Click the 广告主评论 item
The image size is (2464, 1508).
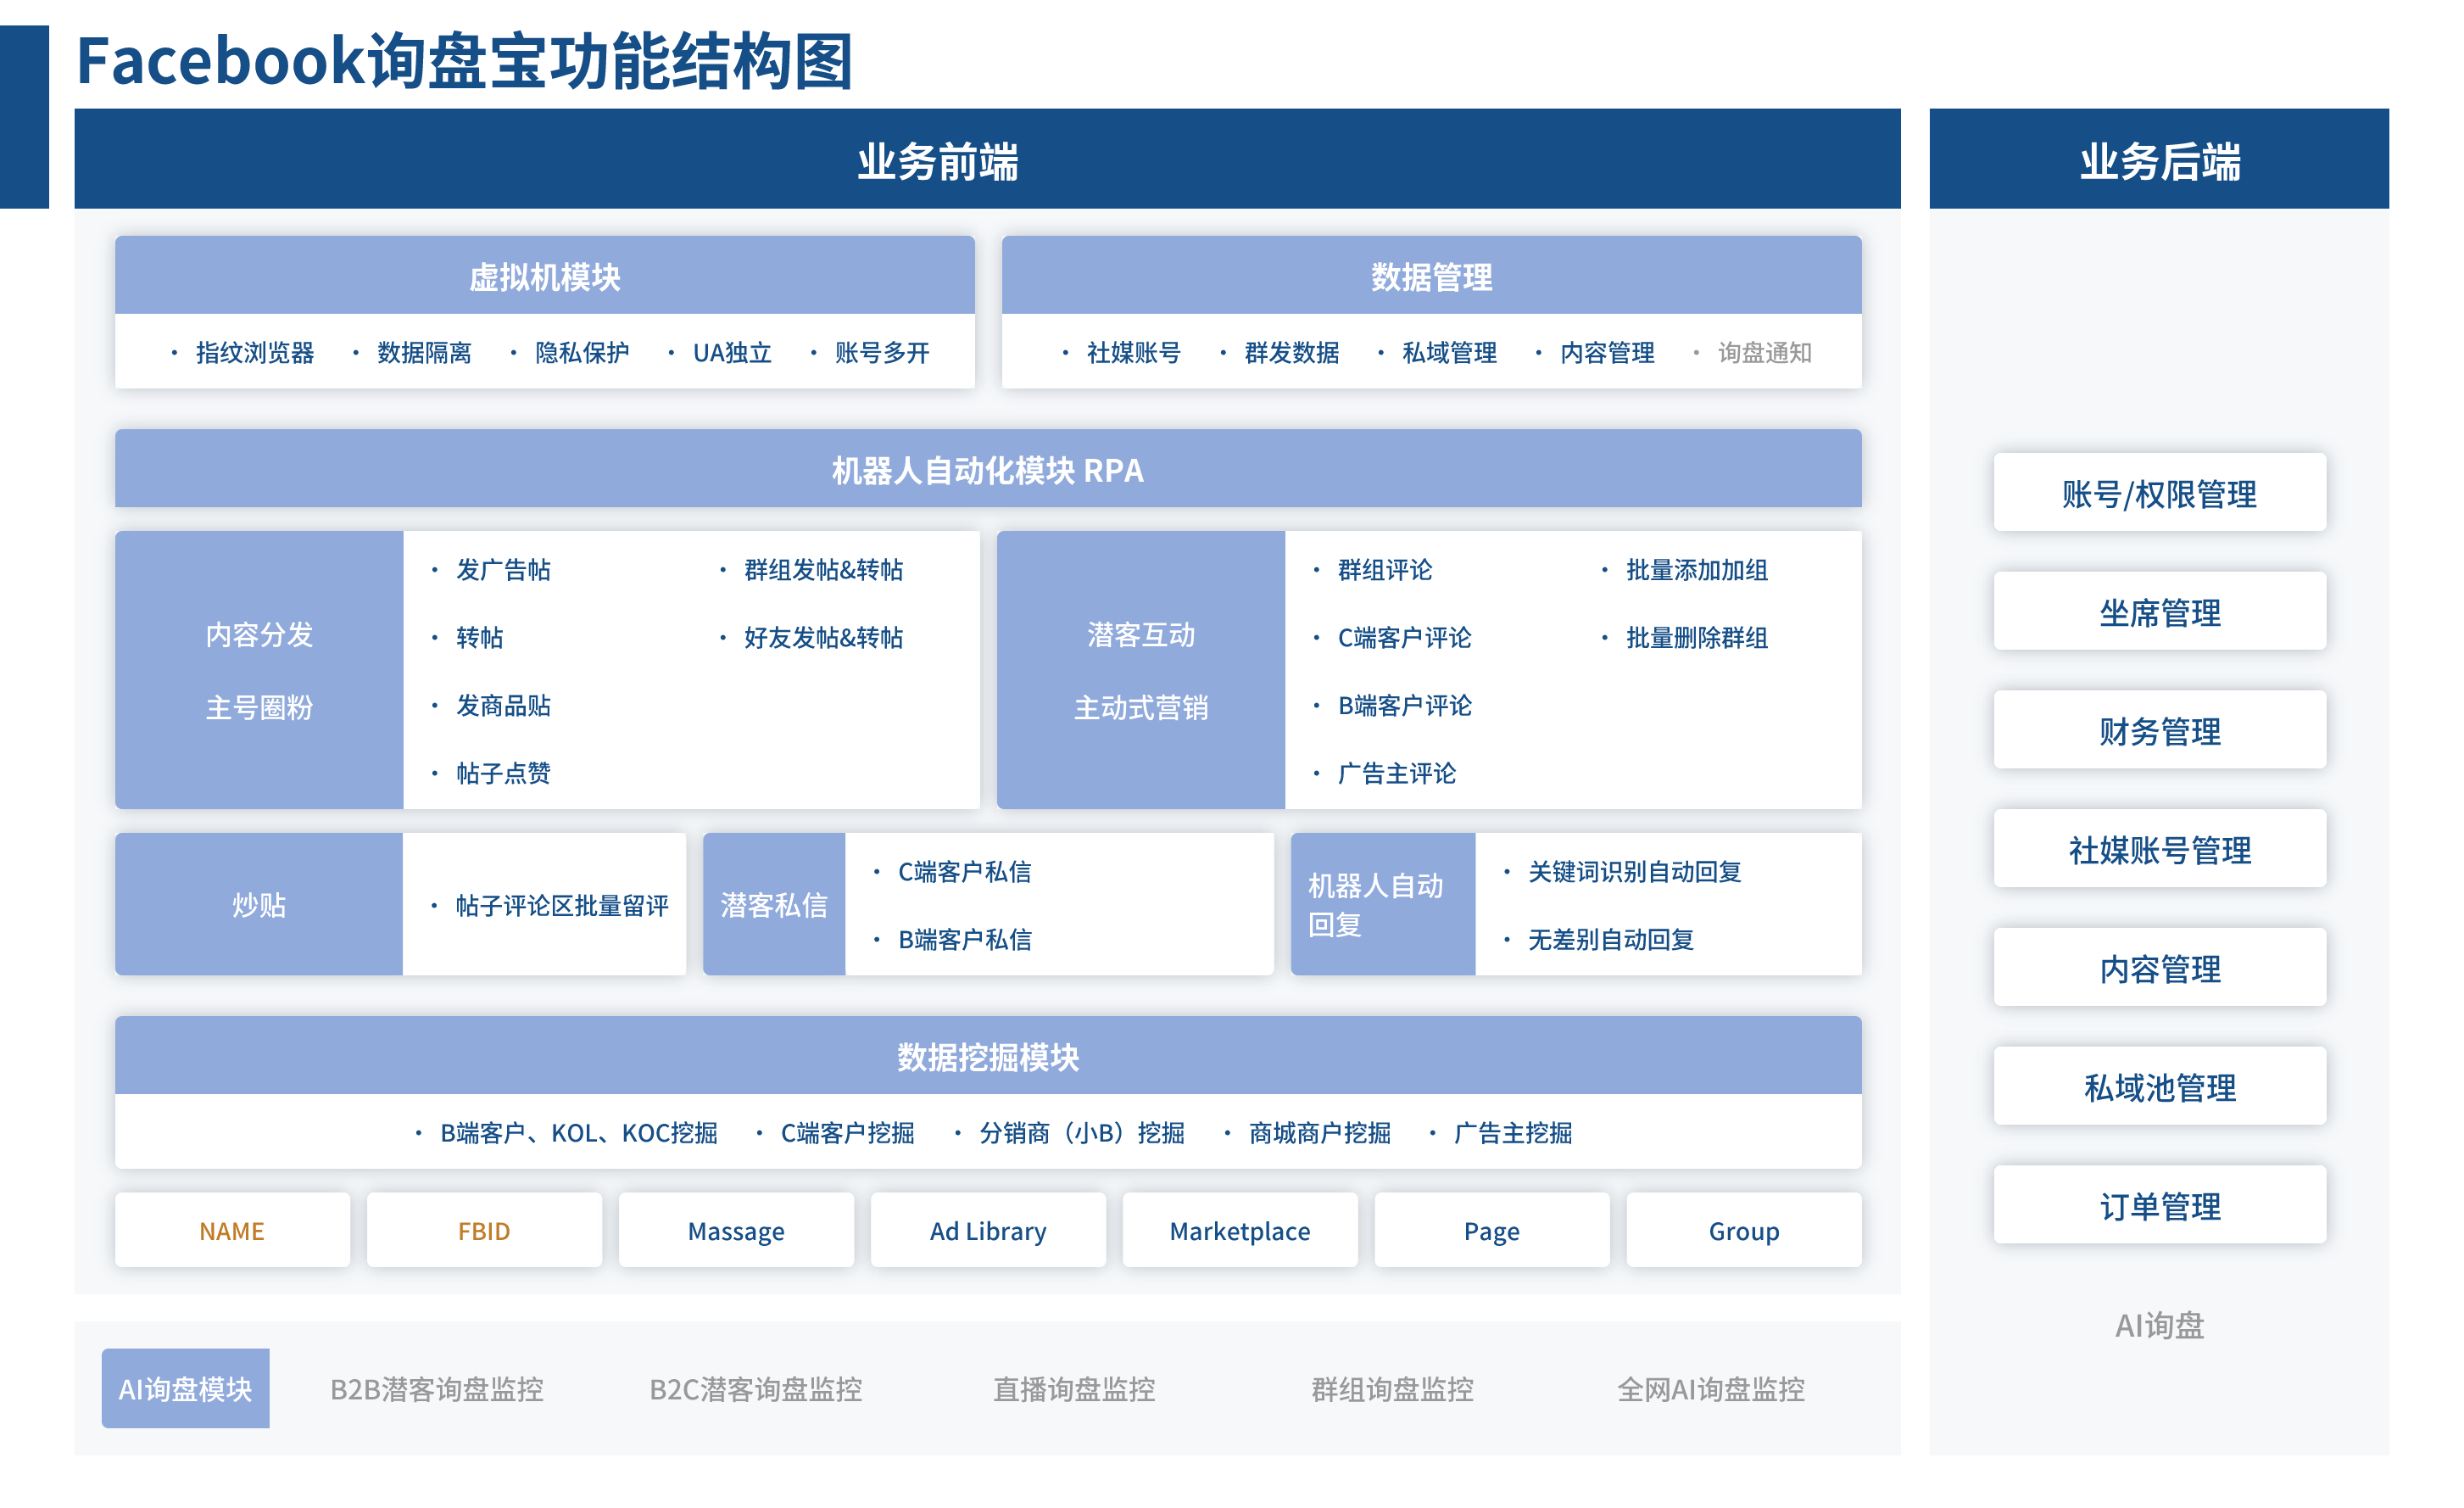click(1397, 774)
